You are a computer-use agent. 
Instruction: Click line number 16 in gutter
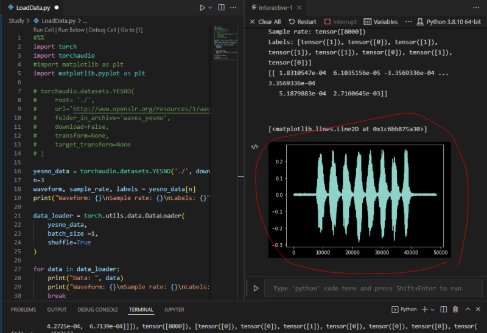[18, 171]
